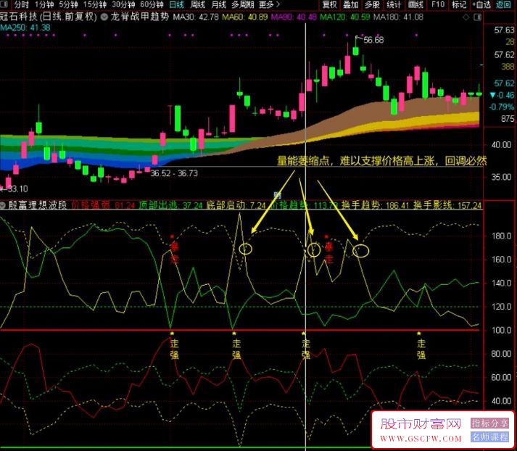
Task: Toggle the side panel icon in chart header
Action: 477,17
